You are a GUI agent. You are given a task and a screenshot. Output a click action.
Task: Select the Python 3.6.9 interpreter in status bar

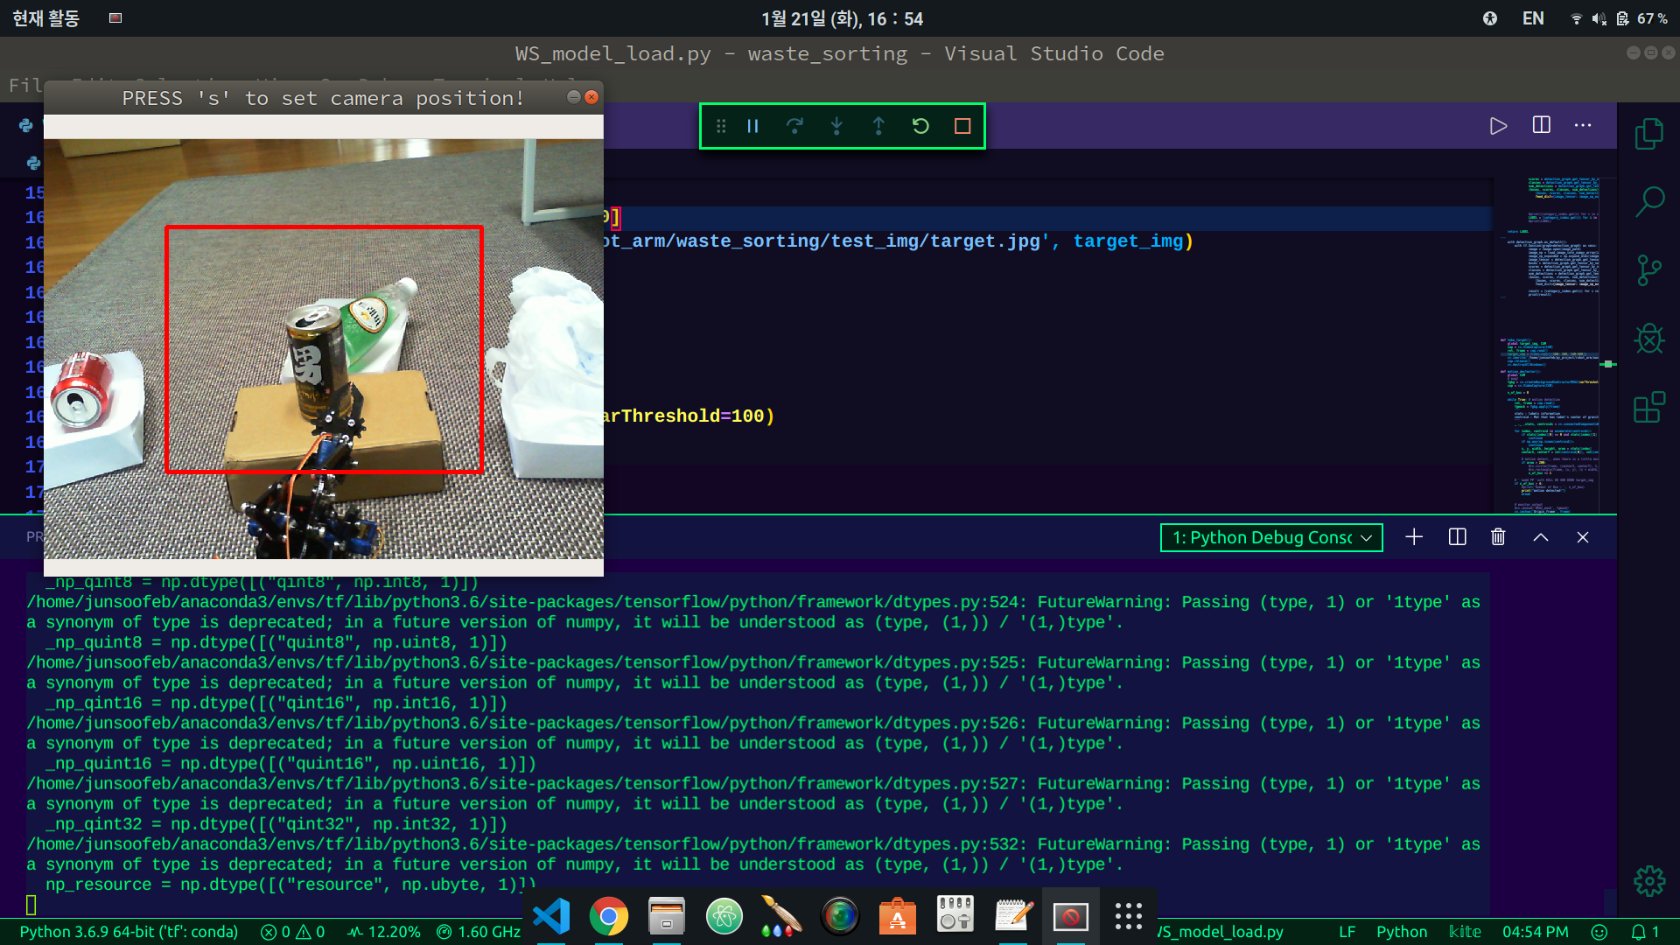coord(129,932)
